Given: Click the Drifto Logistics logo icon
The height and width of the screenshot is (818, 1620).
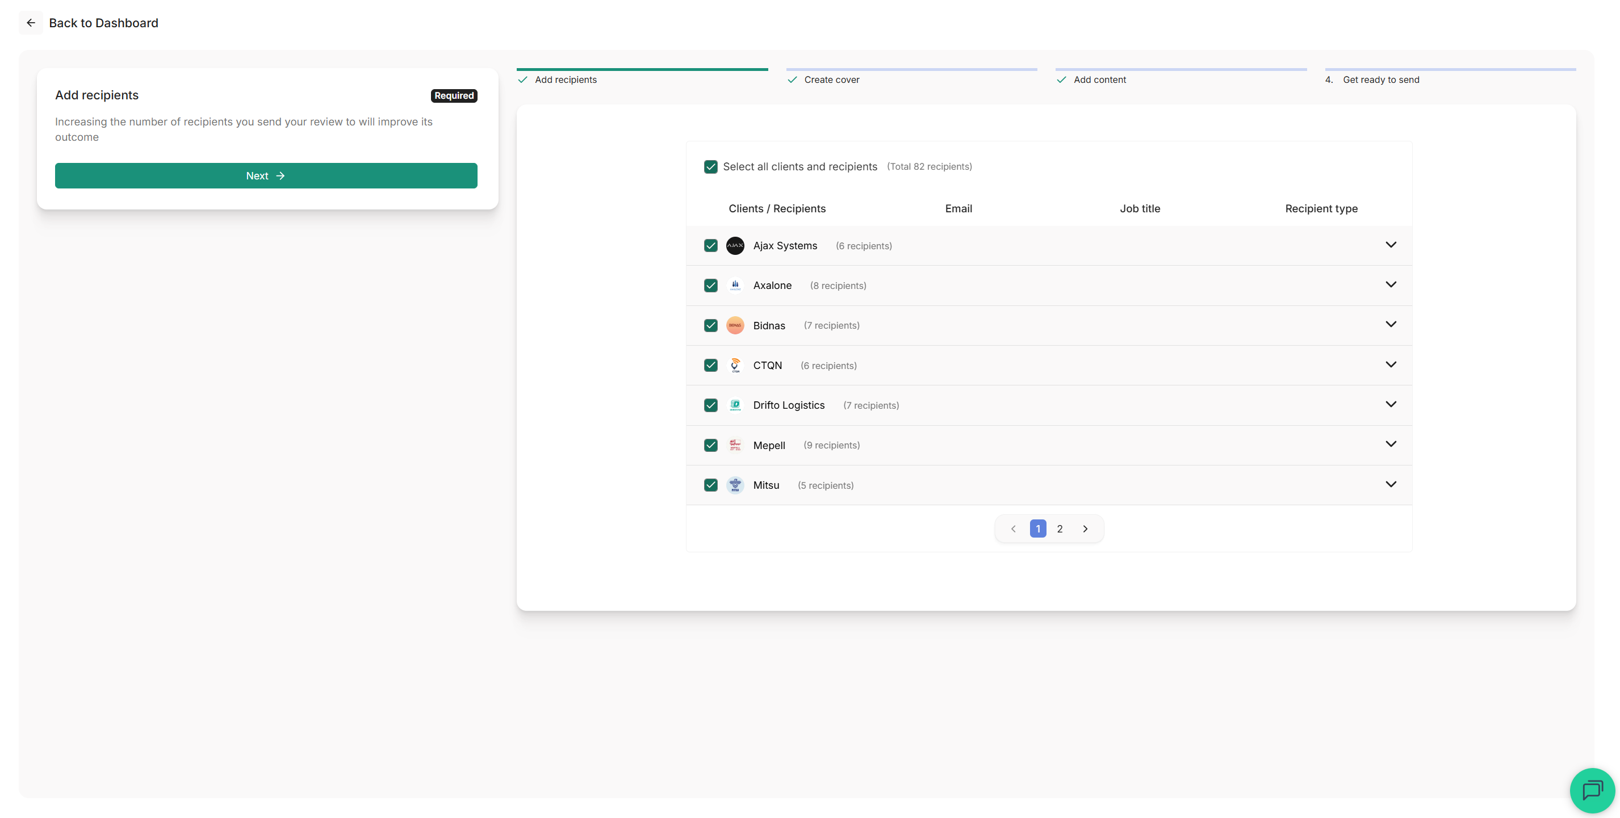Looking at the screenshot, I should (735, 405).
